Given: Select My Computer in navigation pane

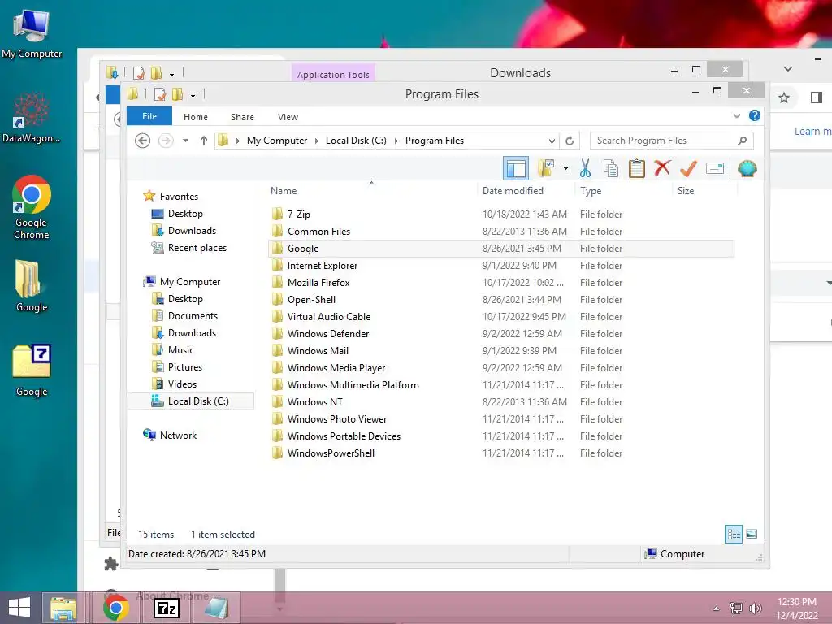Looking at the screenshot, I should [190, 282].
